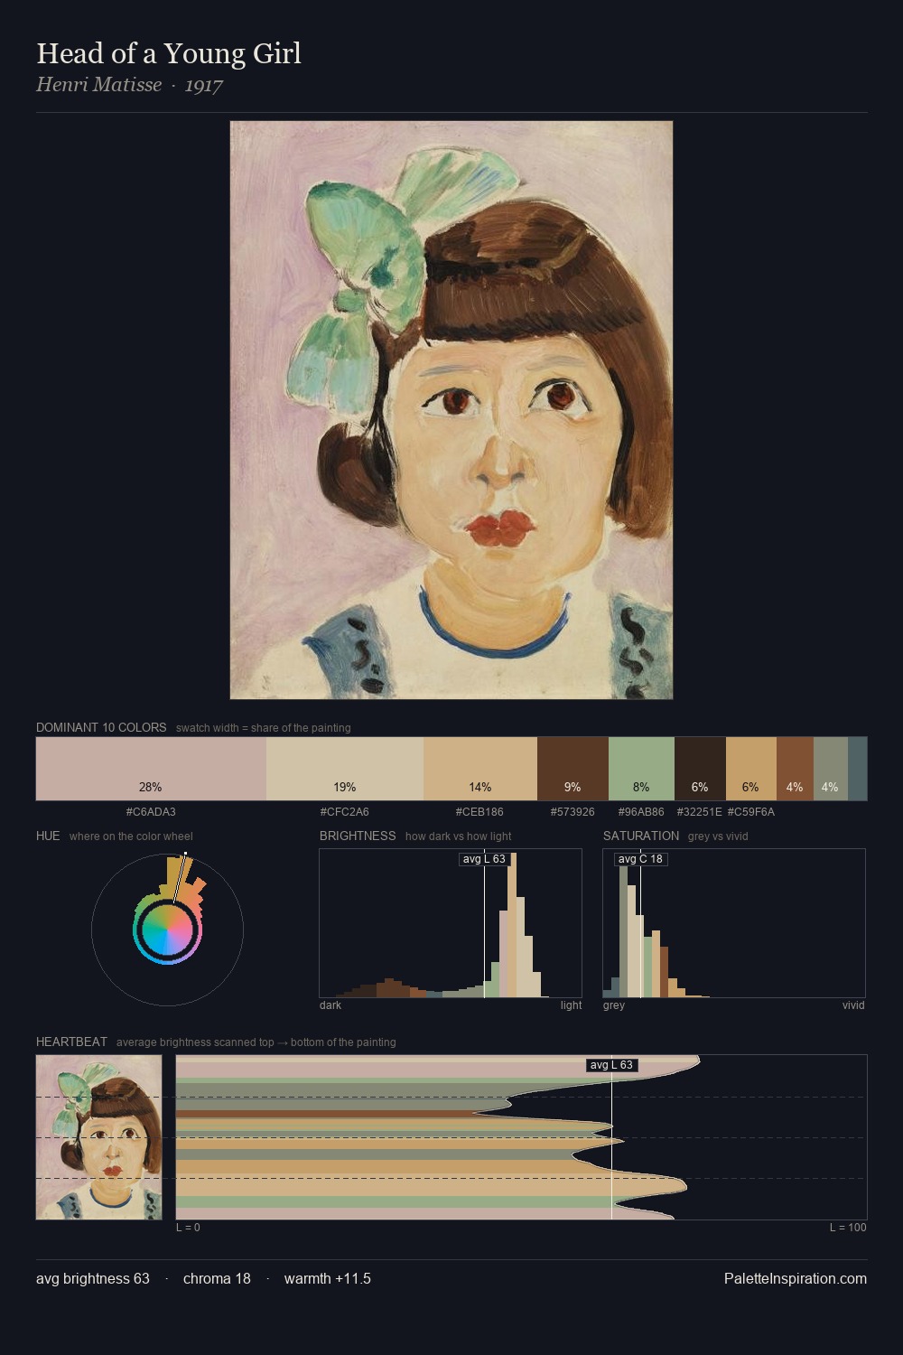Click the hex label #C59F6A
The image size is (903, 1355).
point(751,812)
